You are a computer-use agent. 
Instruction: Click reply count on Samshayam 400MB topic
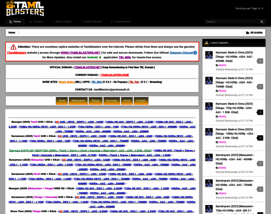(x=260, y=163)
